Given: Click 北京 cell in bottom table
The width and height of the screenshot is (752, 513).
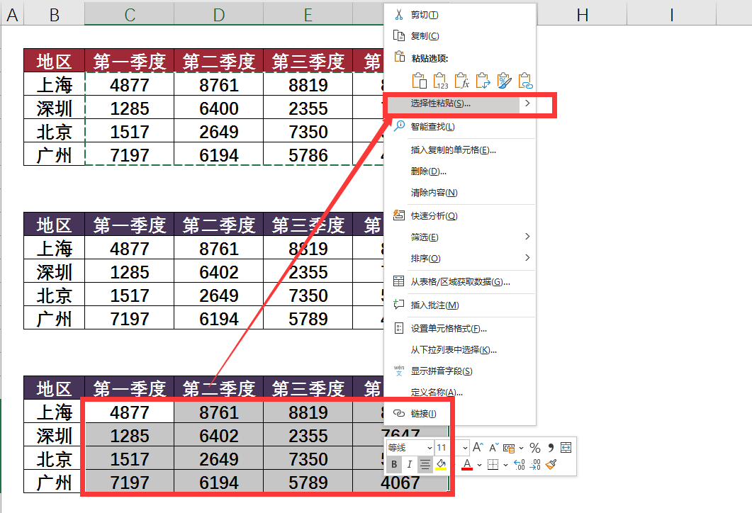Looking at the screenshot, I should pos(54,459).
